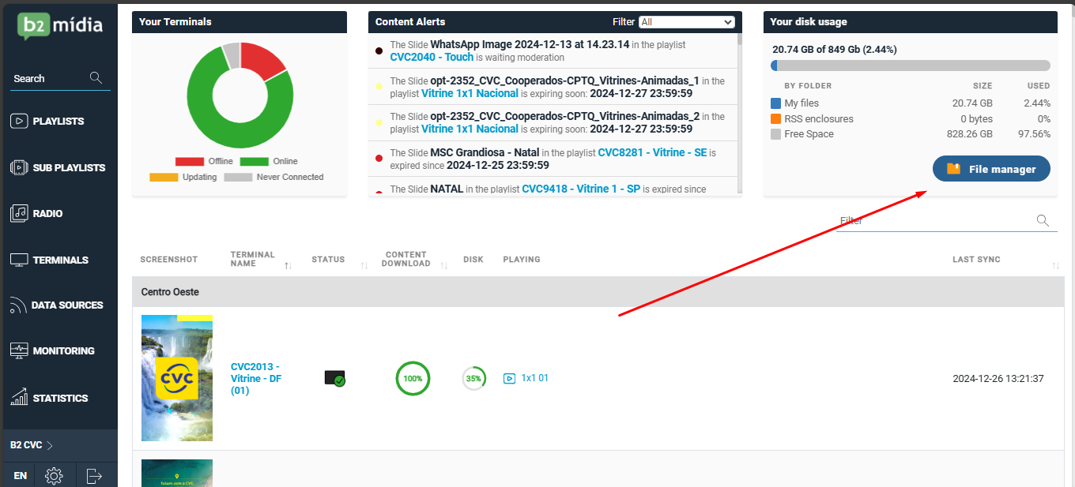Click the Sub Playlists icon in sidebar

click(x=19, y=167)
